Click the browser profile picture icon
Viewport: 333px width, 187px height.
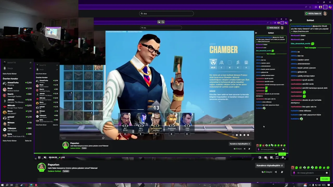pyautogui.click(x=321, y=7)
